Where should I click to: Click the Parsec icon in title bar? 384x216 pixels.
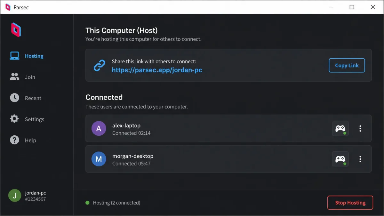click(x=8, y=7)
